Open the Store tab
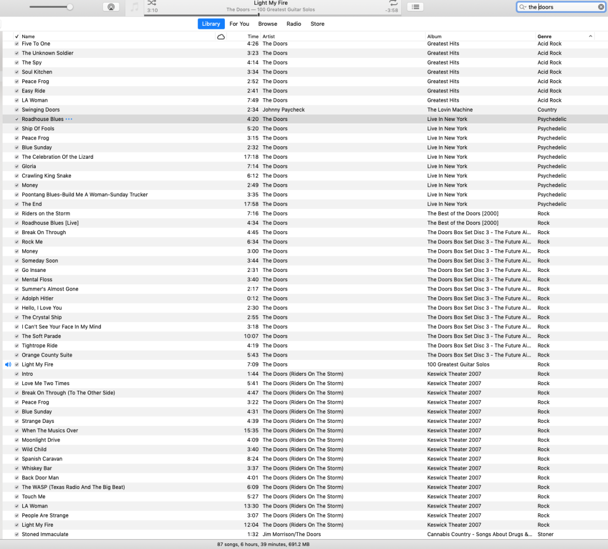This screenshot has height=549, width=608. point(317,24)
